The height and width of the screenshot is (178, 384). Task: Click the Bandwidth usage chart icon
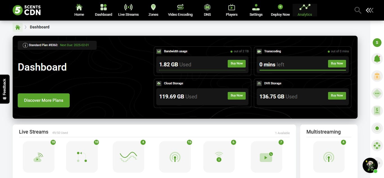159,51
